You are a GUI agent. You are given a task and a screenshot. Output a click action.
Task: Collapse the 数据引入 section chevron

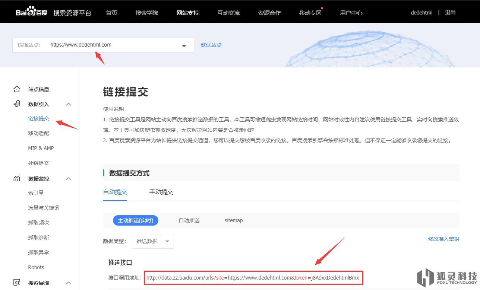(69, 104)
